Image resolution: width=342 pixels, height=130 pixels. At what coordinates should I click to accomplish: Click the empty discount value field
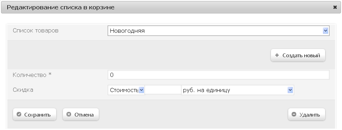163,90
